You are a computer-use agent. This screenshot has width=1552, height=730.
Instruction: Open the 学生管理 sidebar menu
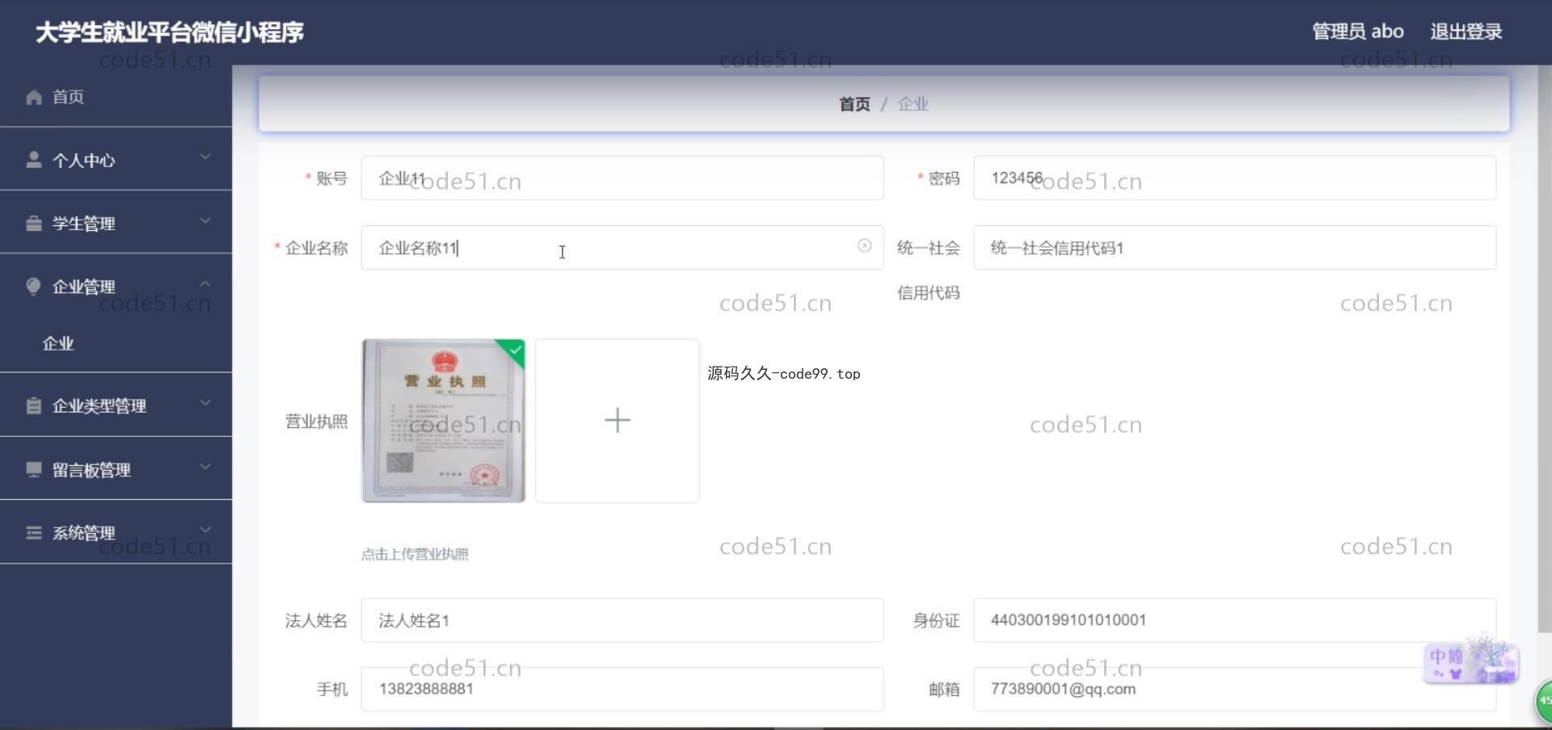point(116,223)
